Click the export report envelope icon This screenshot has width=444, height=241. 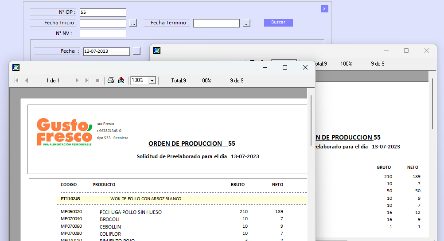(121, 80)
